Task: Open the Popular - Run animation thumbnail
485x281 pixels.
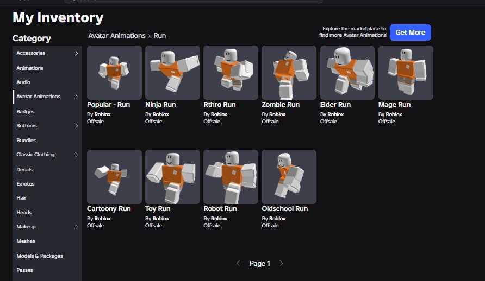Action: (x=114, y=73)
